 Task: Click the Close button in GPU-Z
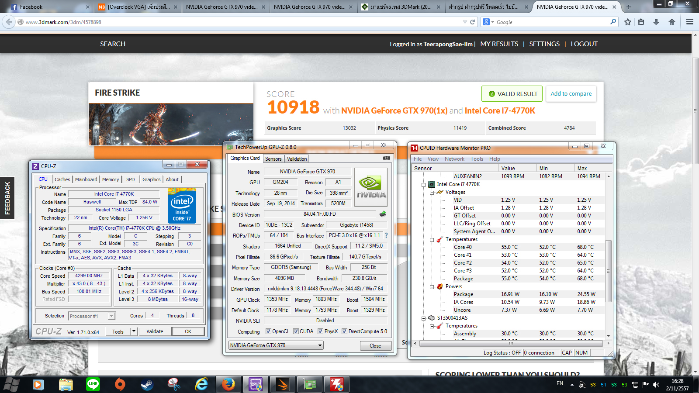[375, 346]
